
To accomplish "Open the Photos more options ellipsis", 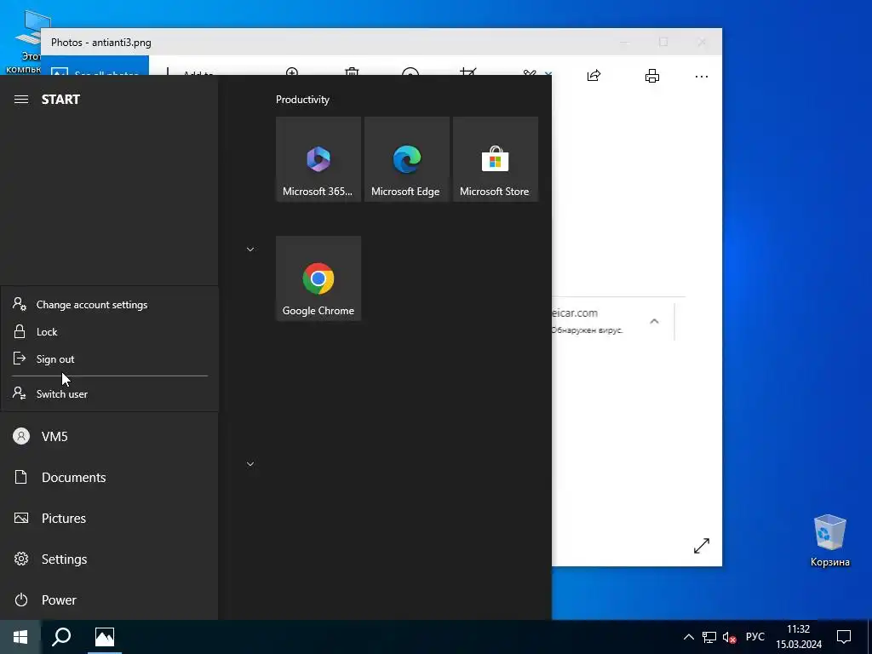I will pos(702,76).
